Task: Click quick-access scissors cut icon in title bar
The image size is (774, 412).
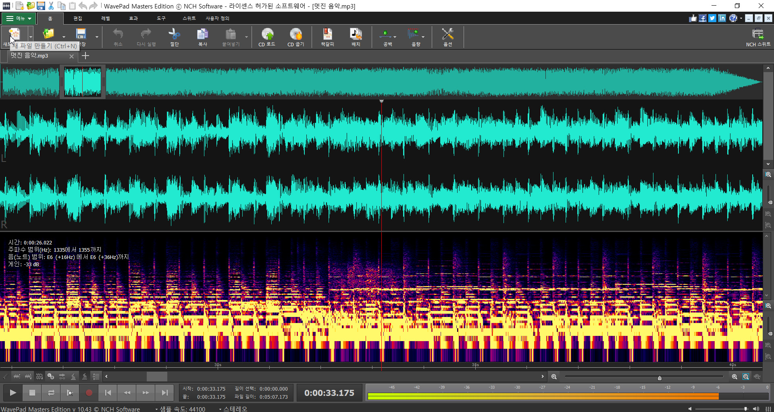Action: tap(51, 6)
